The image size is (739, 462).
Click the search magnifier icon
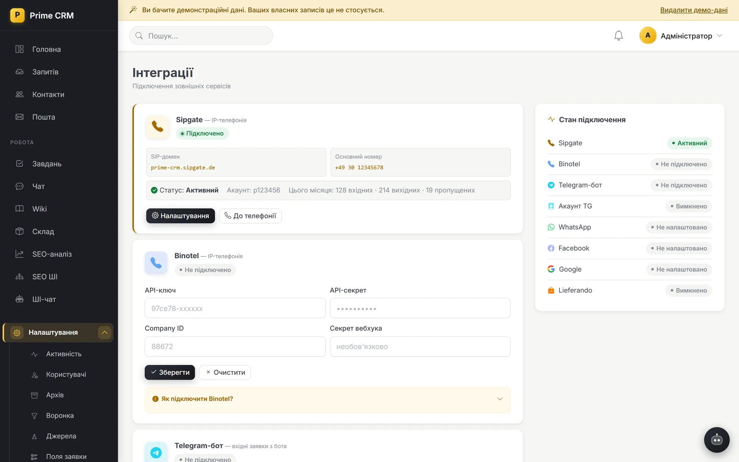139,35
